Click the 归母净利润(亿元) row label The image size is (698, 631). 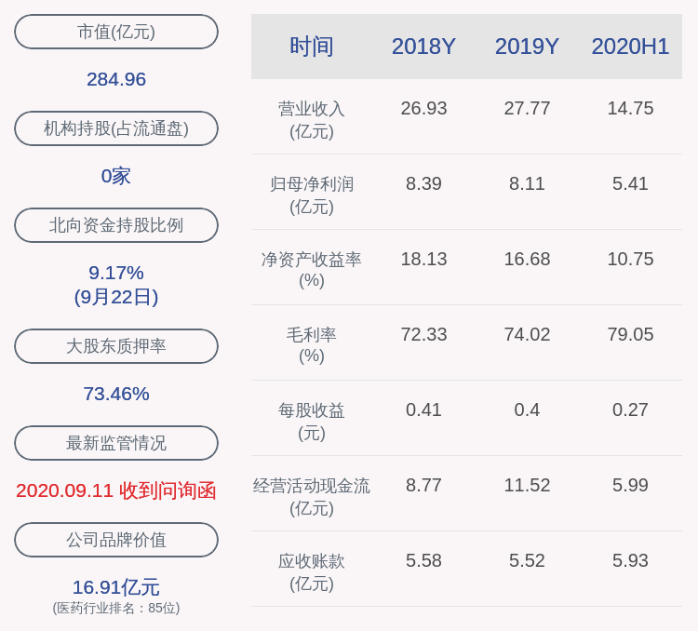tap(312, 195)
